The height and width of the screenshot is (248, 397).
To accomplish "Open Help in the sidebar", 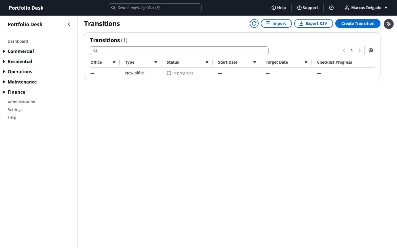I will coord(12,117).
